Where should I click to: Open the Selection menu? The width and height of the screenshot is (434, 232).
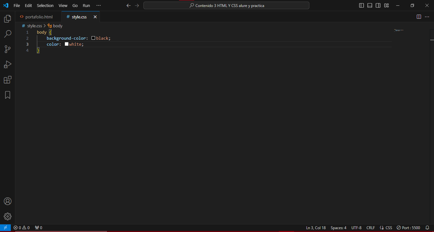point(45,5)
